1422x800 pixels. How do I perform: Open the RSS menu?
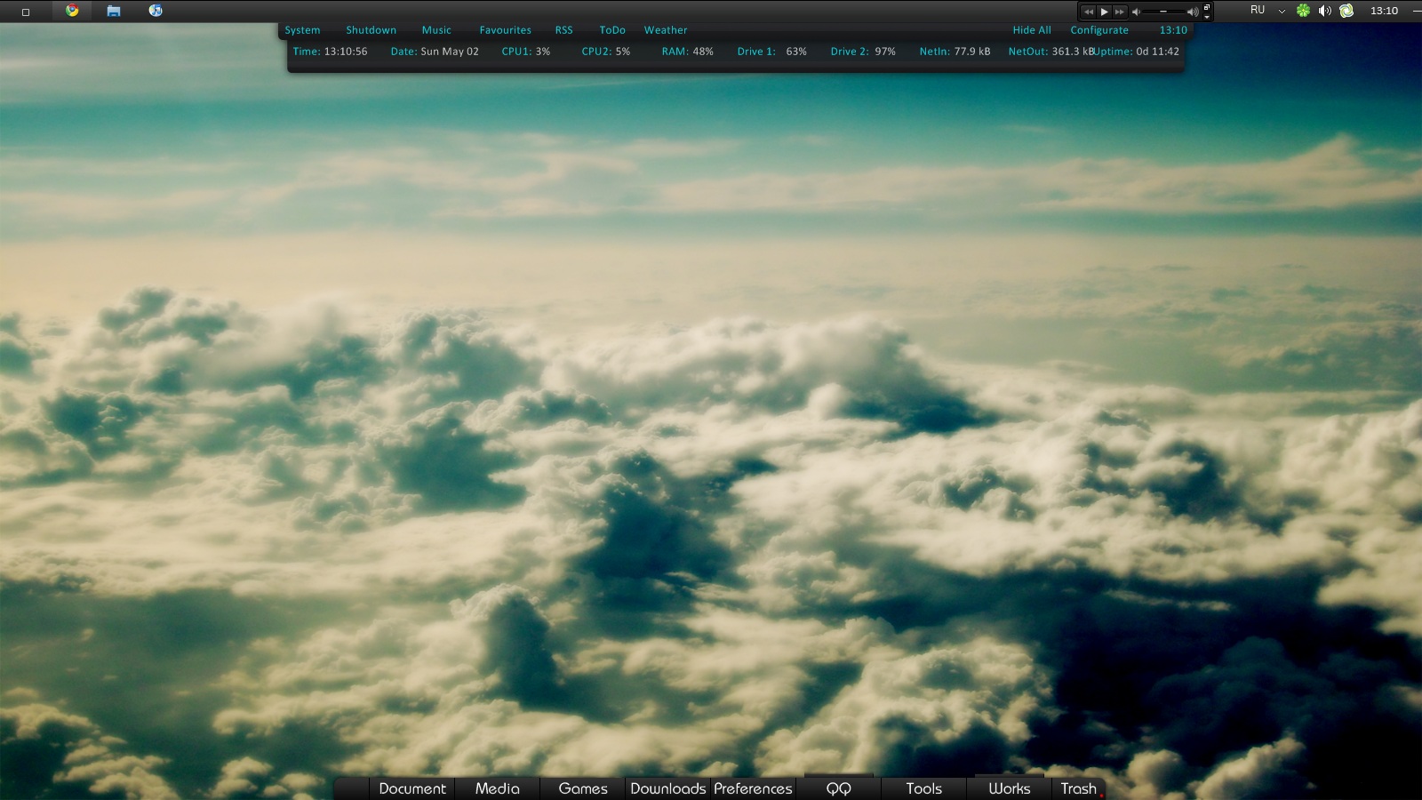pos(564,30)
